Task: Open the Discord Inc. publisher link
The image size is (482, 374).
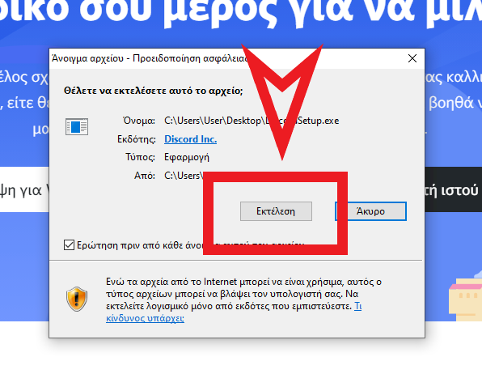Action: click(x=190, y=139)
